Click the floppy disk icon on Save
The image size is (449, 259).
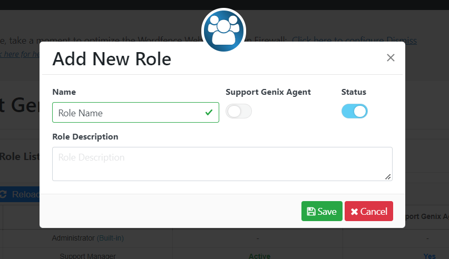pos(311,212)
